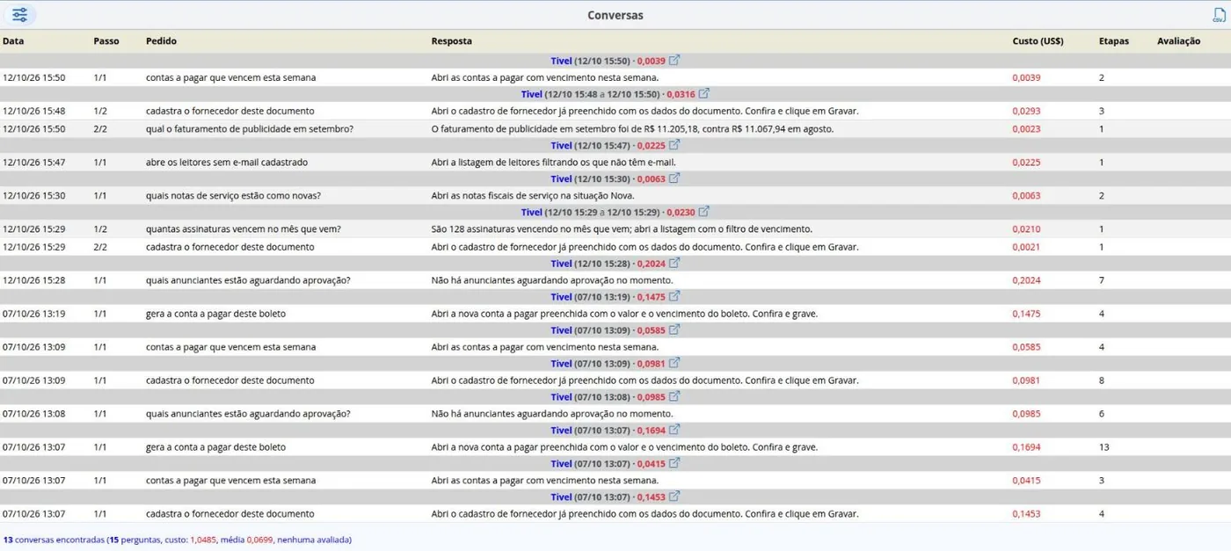Click the cost value 0,0293
This screenshot has height=551, width=1231.
click(x=1026, y=112)
